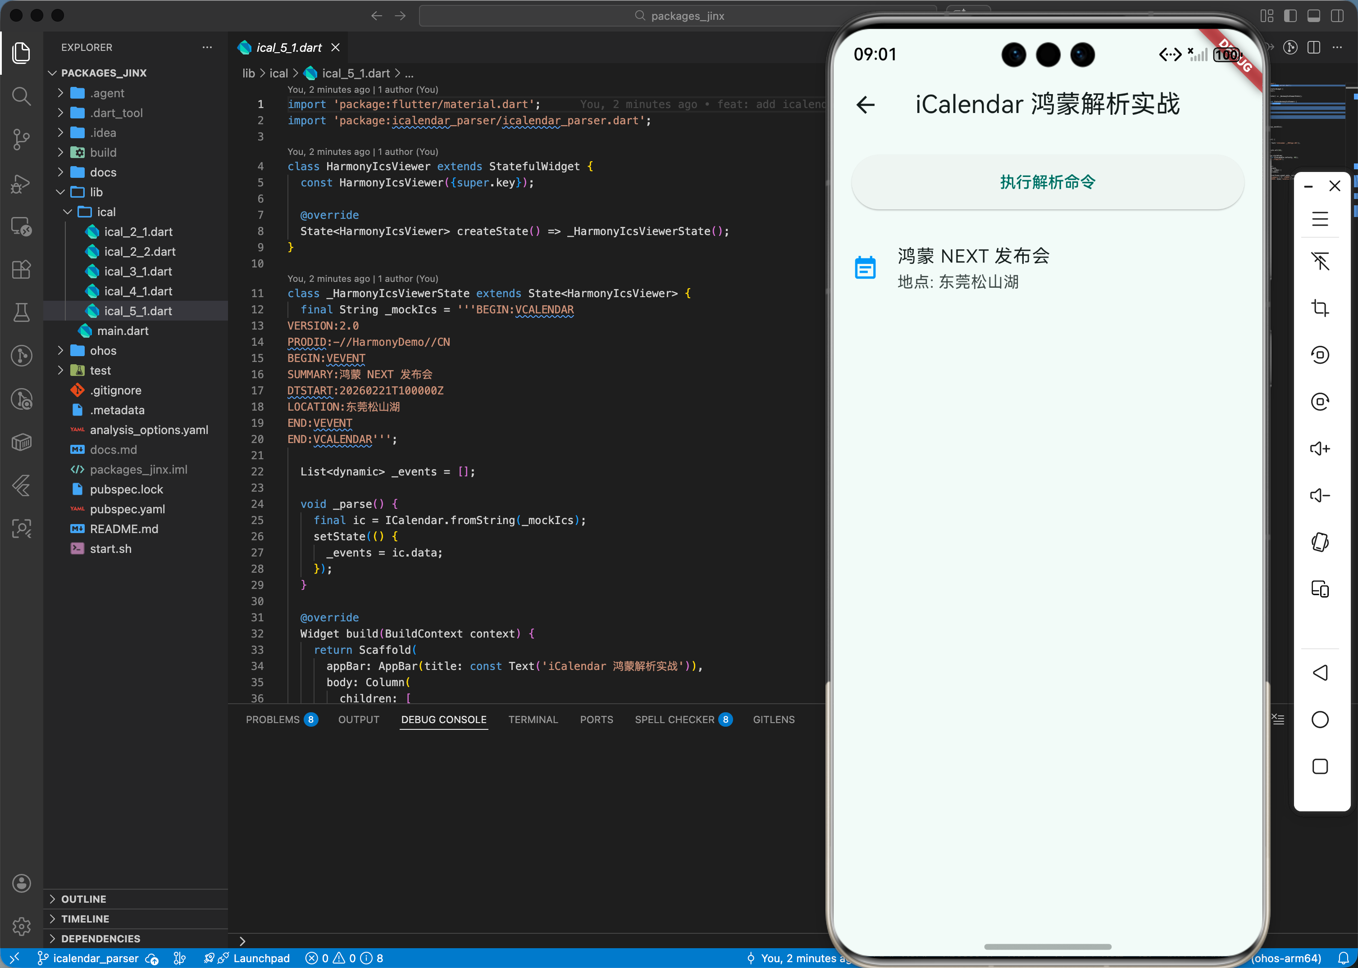This screenshot has width=1358, height=968.
Task: Open the Extensions view icon
Action: [22, 269]
